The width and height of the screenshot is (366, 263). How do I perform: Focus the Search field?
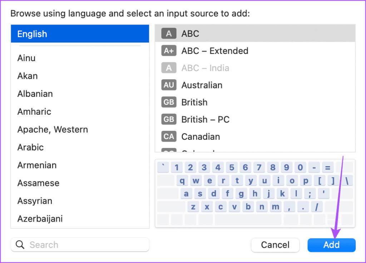point(80,245)
